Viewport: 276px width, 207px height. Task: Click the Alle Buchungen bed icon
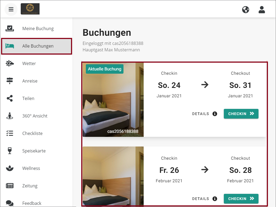[10, 46]
